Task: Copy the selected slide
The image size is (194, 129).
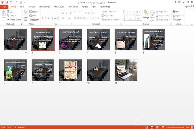Action: click(10, 16)
